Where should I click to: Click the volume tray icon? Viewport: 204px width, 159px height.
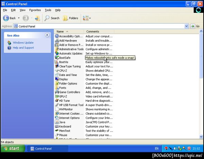(x=175, y=148)
